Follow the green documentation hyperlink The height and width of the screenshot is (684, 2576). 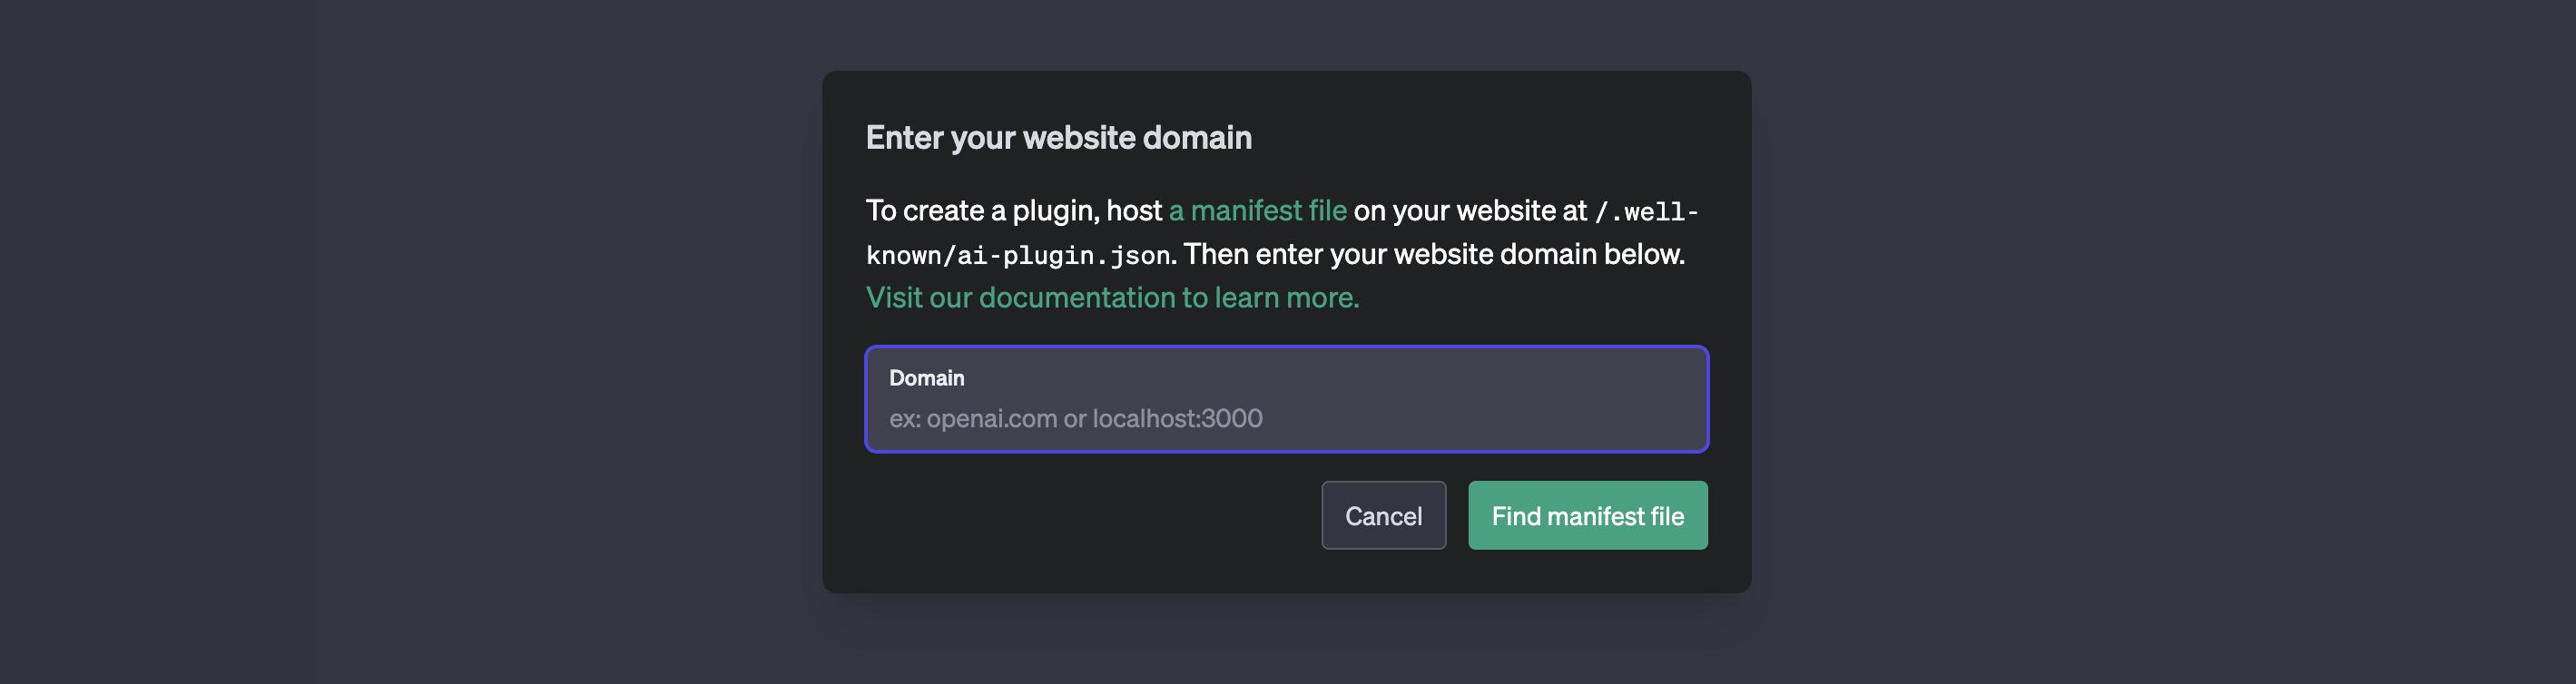(1111, 297)
